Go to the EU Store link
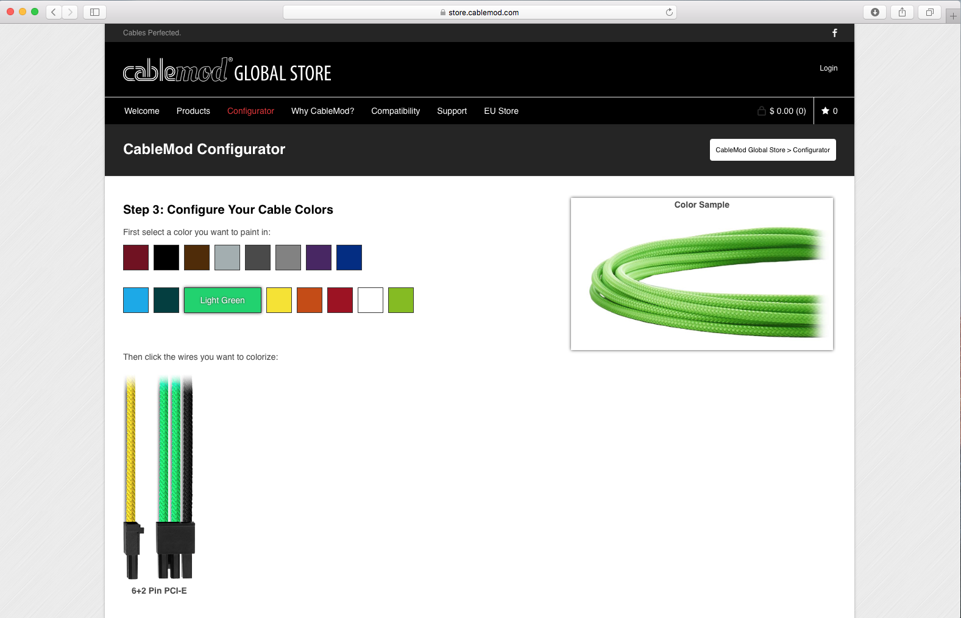The height and width of the screenshot is (618, 961). point(501,111)
